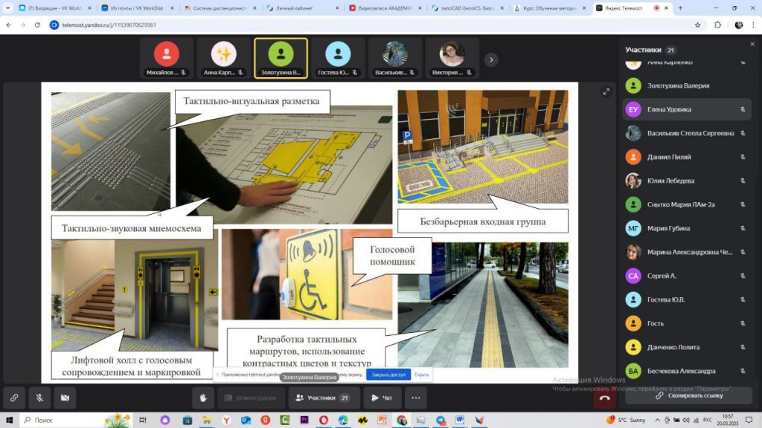Open the Windows Start menu
This screenshot has width=762, height=428.
pyautogui.click(x=9, y=420)
